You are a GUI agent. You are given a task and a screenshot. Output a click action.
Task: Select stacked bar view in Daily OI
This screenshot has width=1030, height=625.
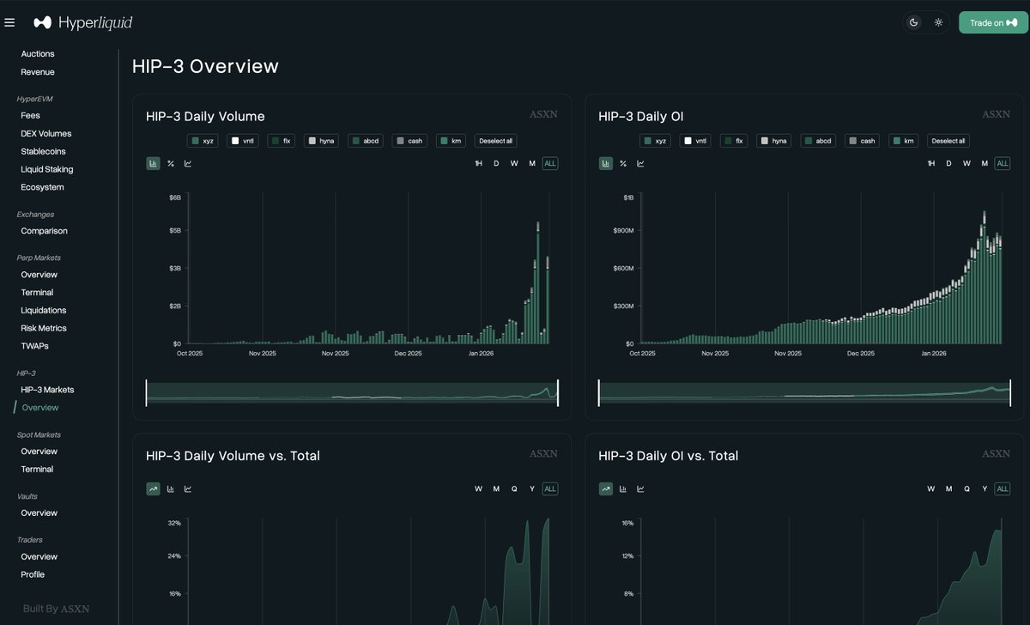(x=605, y=163)
